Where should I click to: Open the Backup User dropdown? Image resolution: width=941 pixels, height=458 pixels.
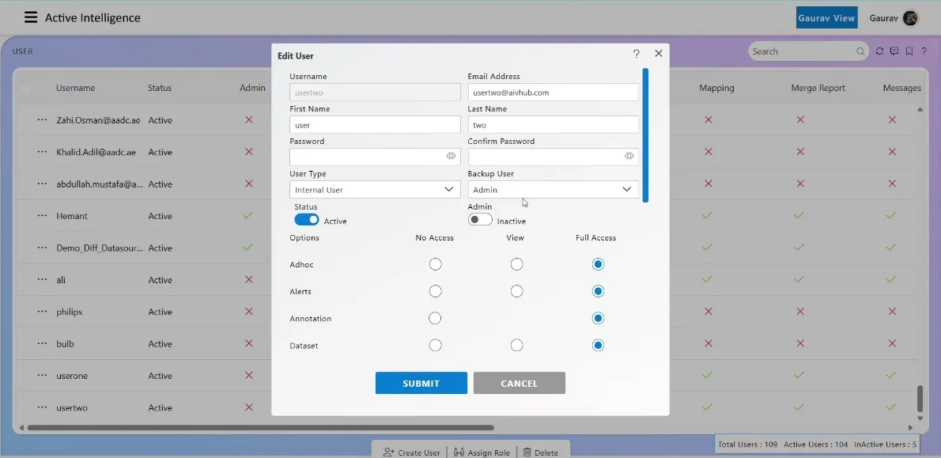tap(553, 190)
